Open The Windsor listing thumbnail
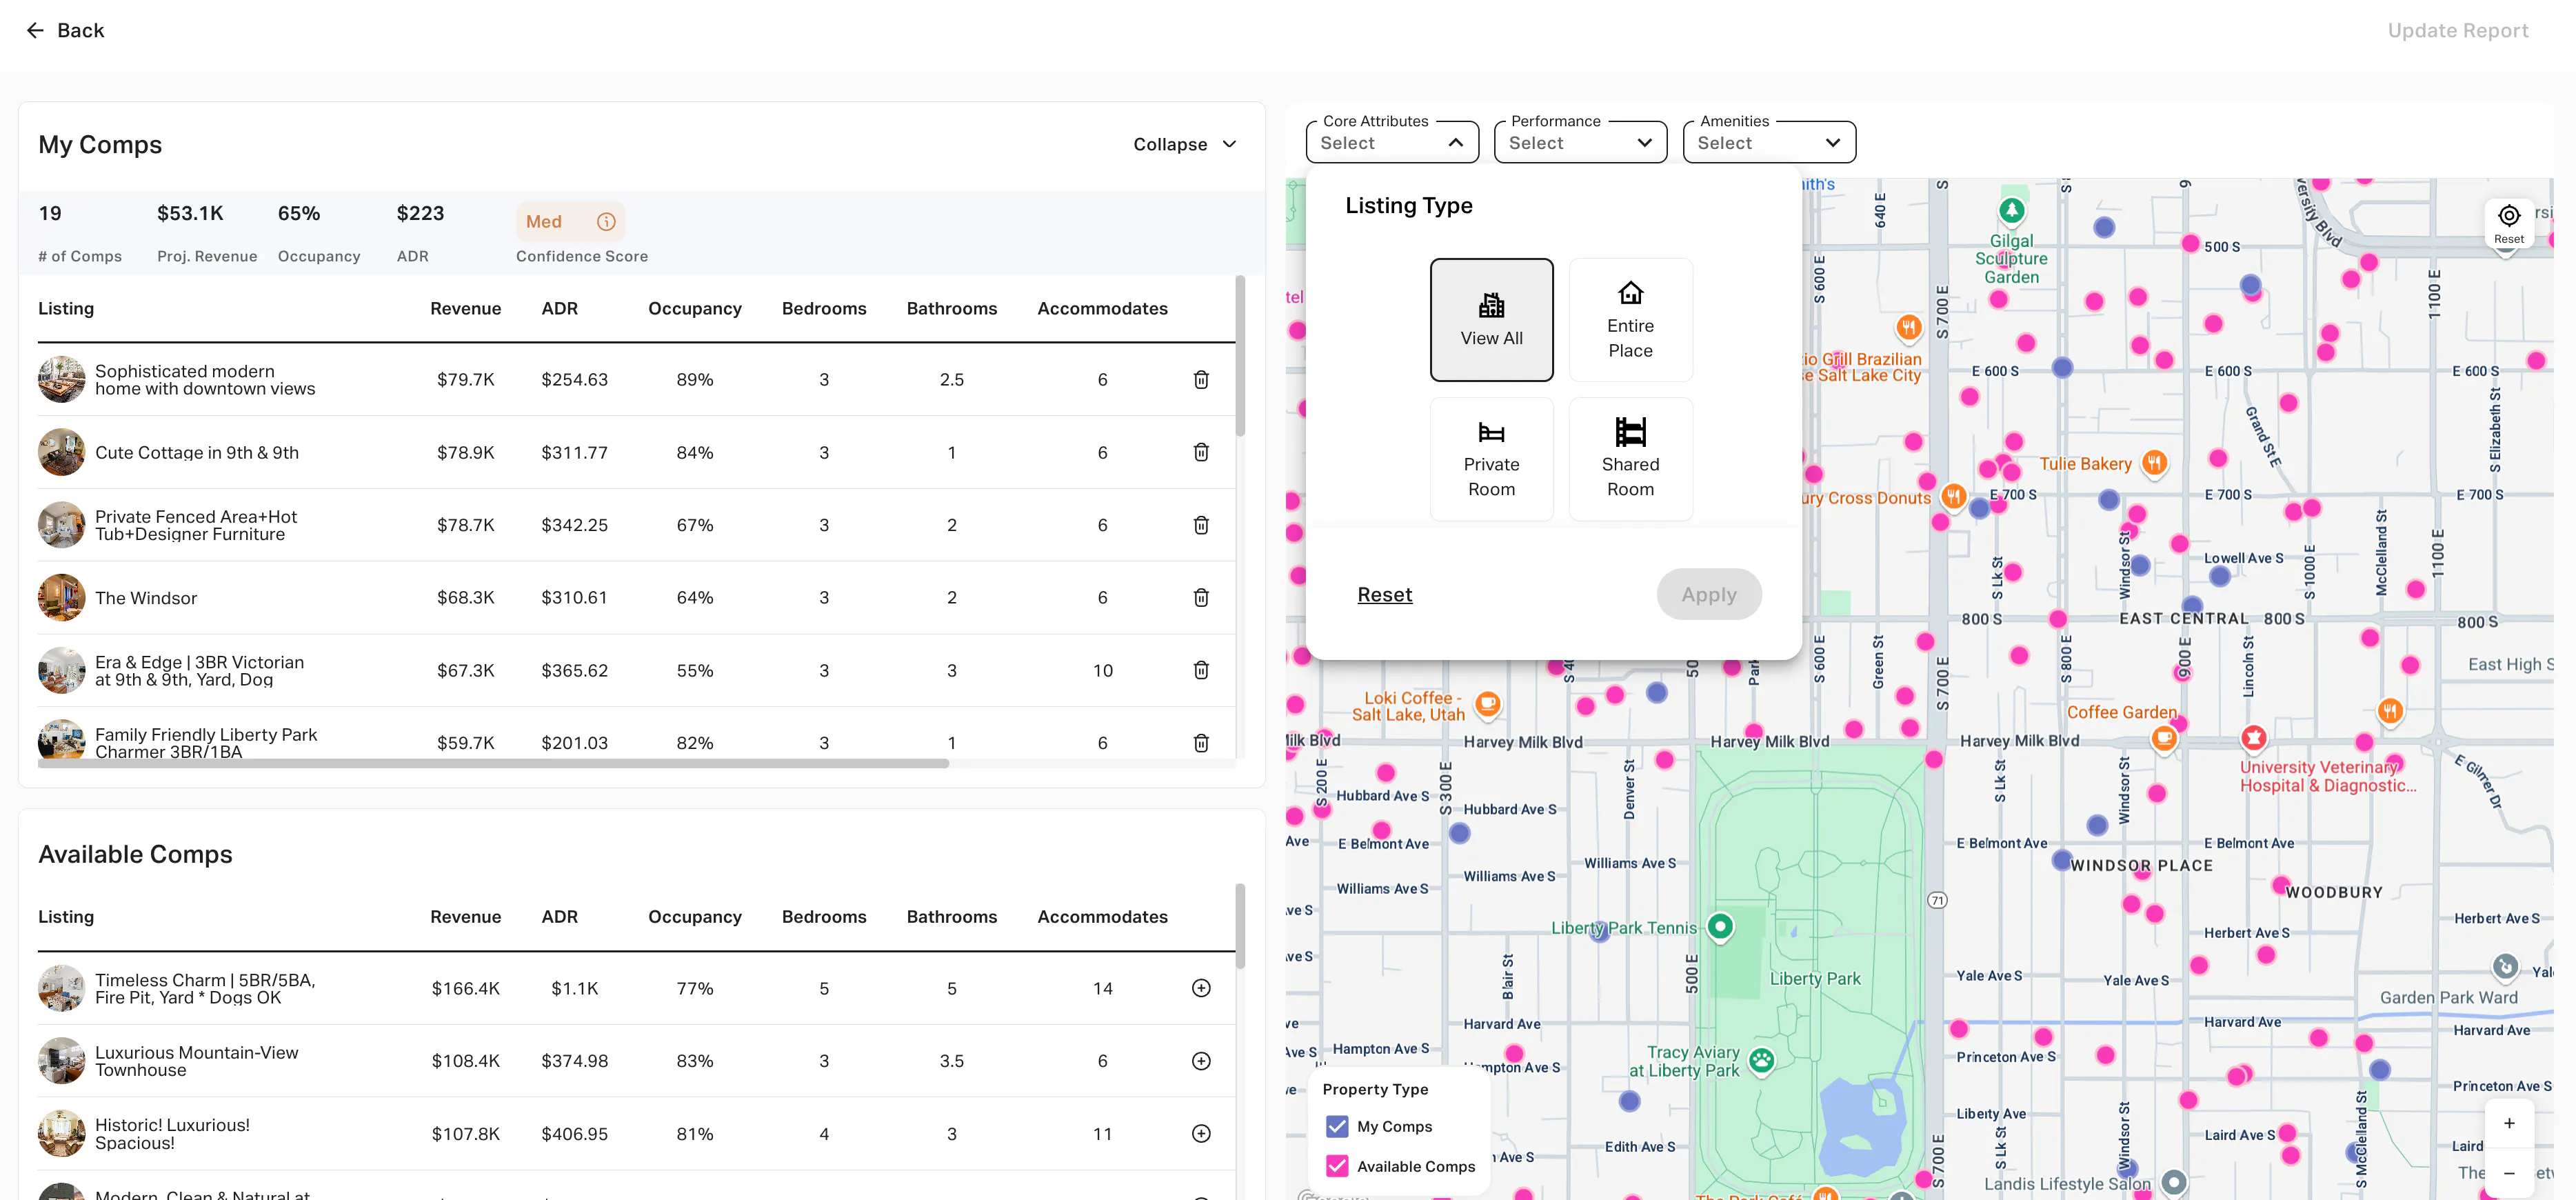The width and height of the screenshot is (2576, 1200). tap(62, 598)
